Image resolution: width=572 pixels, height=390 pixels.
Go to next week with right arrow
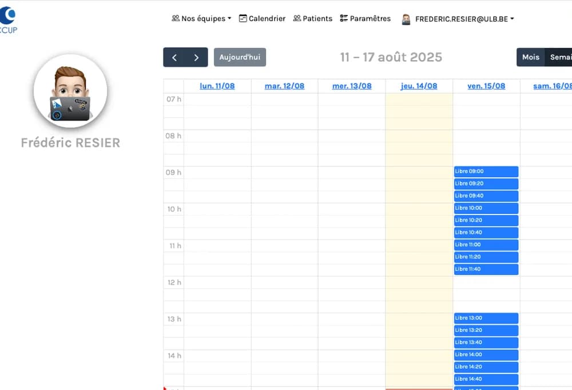[x=197, y=57]
